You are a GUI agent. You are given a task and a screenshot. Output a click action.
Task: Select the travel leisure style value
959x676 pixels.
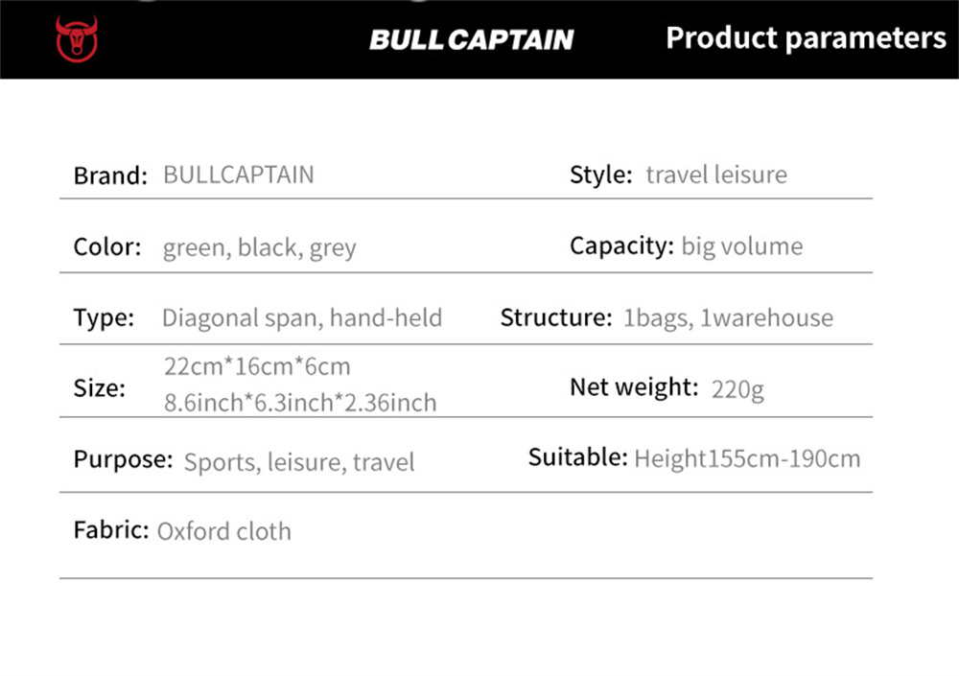[x=716, y=175]
